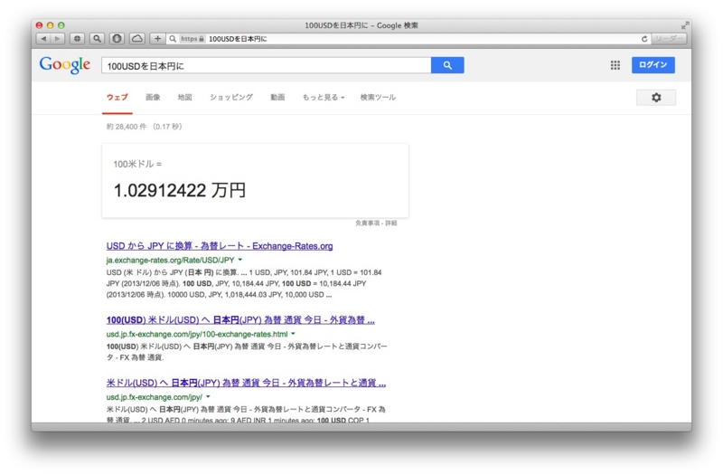Open settings via the gear icon
This screenshot has height=475, width=723.
pos(656,98)
